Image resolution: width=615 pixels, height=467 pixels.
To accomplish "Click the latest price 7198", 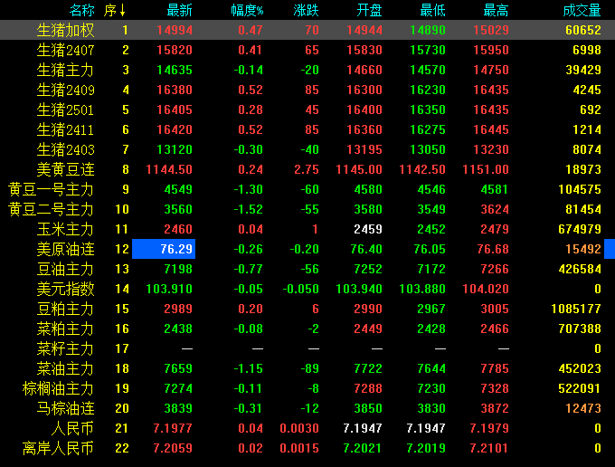I will tap(178, 269).
